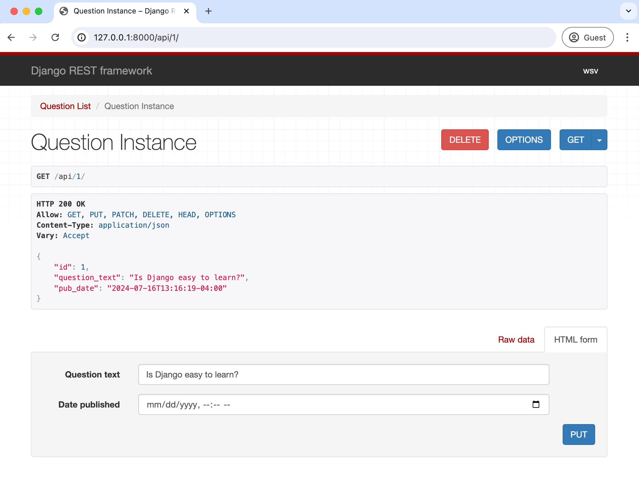
Task: Go back using the browser back arrow
Action: [x=11, y=37]
